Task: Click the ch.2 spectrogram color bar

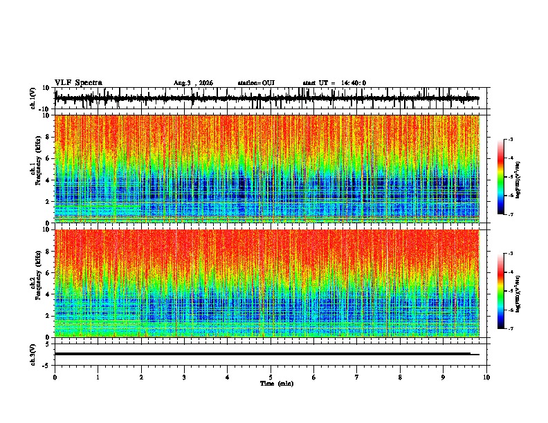Action: pyautogui.click(x=501, y=291)
